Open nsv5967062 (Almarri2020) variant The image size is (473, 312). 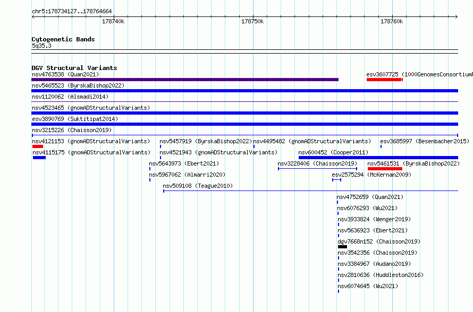187,175
